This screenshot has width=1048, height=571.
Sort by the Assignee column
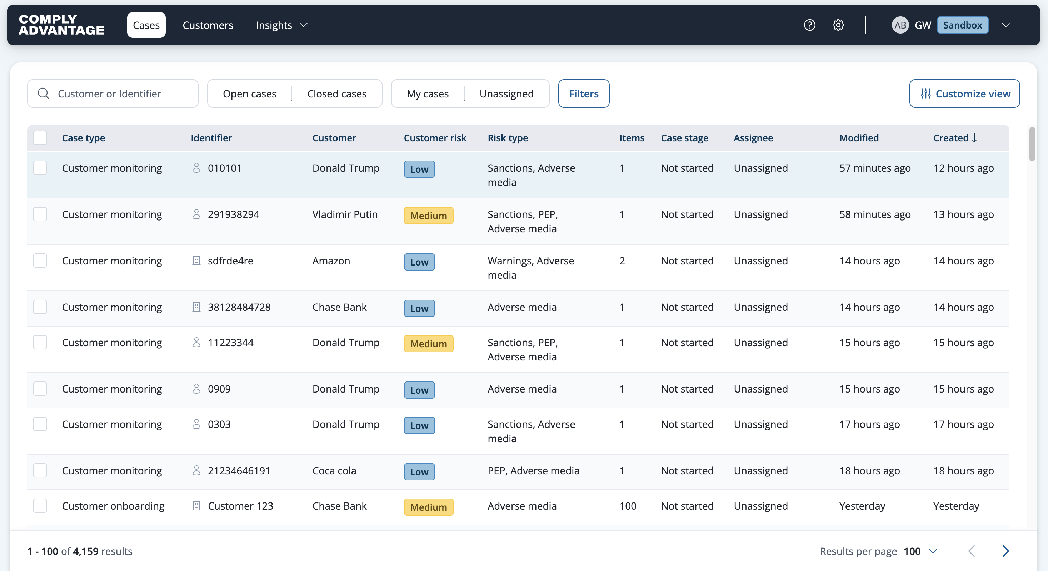click(x=753, y=138)
